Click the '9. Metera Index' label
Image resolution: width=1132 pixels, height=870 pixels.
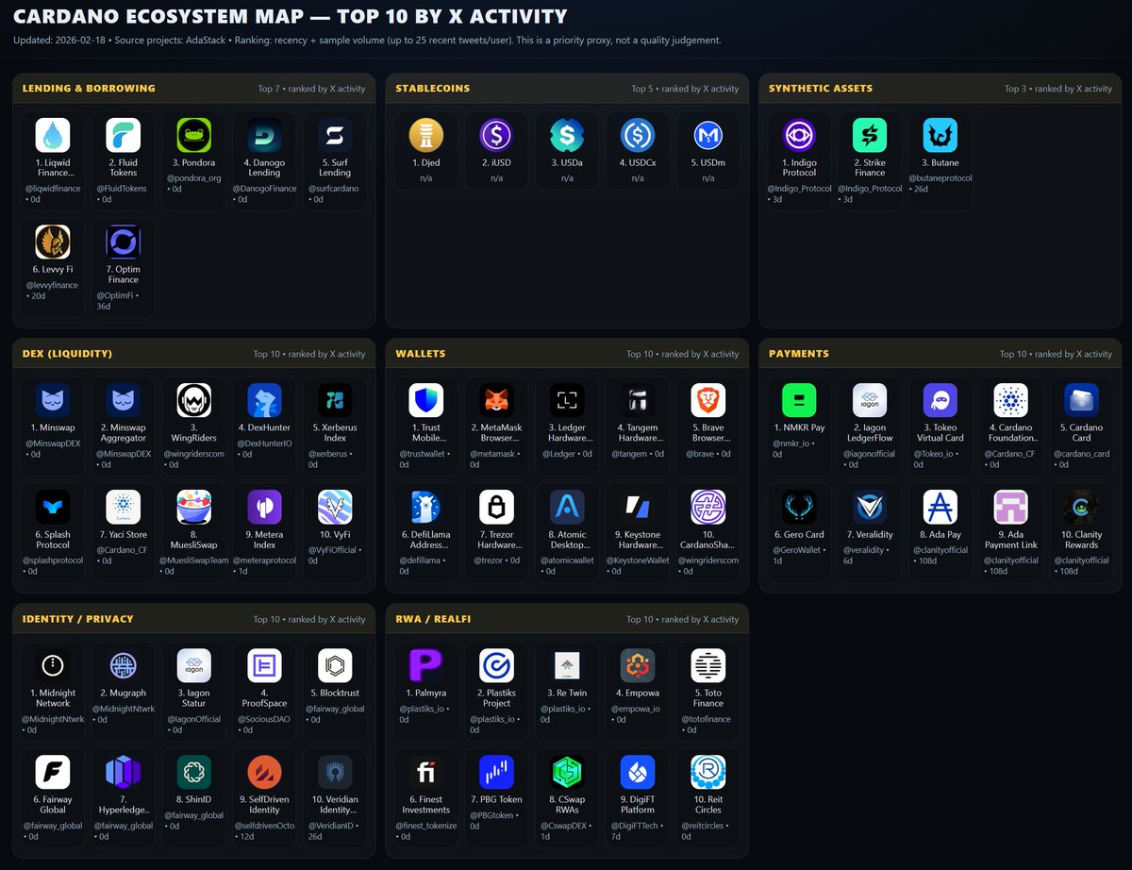264,540
